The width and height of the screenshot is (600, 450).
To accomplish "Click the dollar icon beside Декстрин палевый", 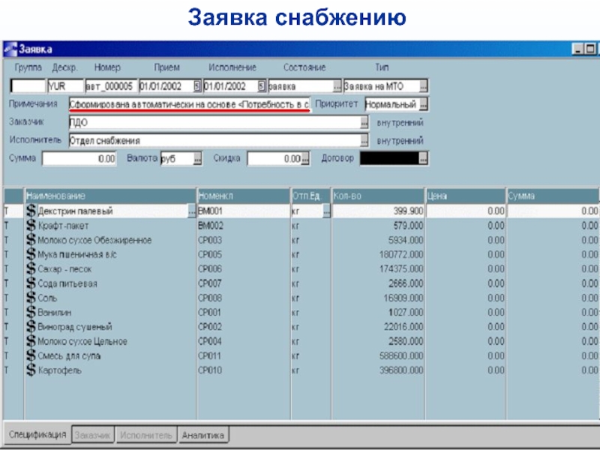I will [31, 211].
